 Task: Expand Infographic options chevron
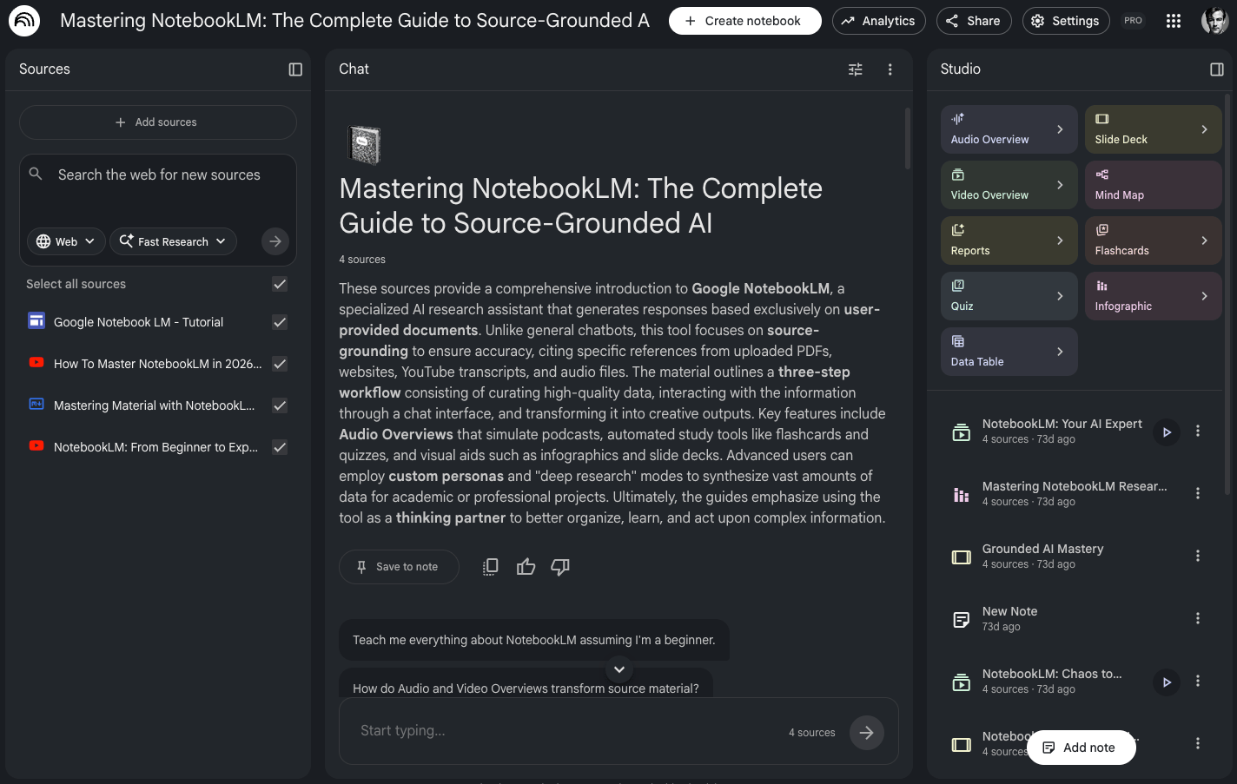point(1204,296)
